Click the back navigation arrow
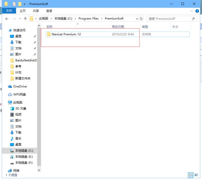This screenshot has height=180, width=202. (7, 19)
